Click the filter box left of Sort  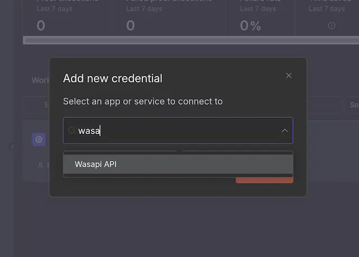tap(325, 105)
